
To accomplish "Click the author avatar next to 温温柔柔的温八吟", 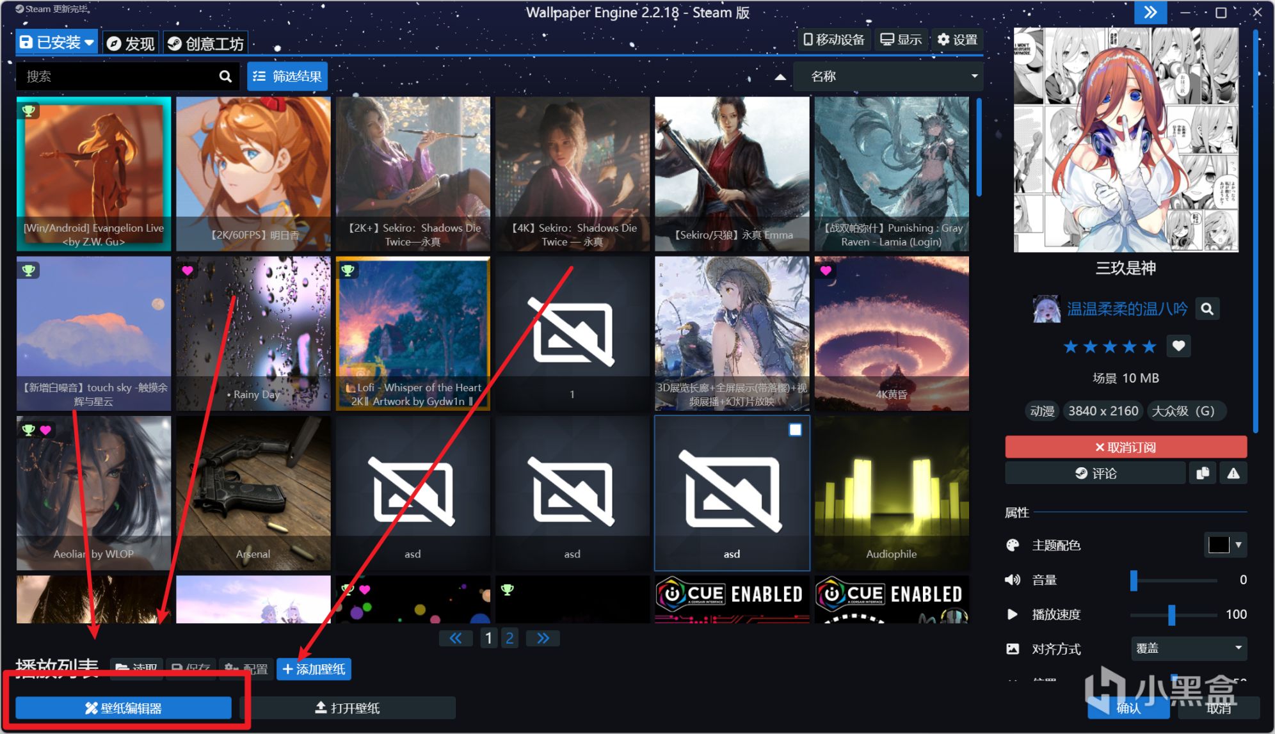I will (1046, 309).
